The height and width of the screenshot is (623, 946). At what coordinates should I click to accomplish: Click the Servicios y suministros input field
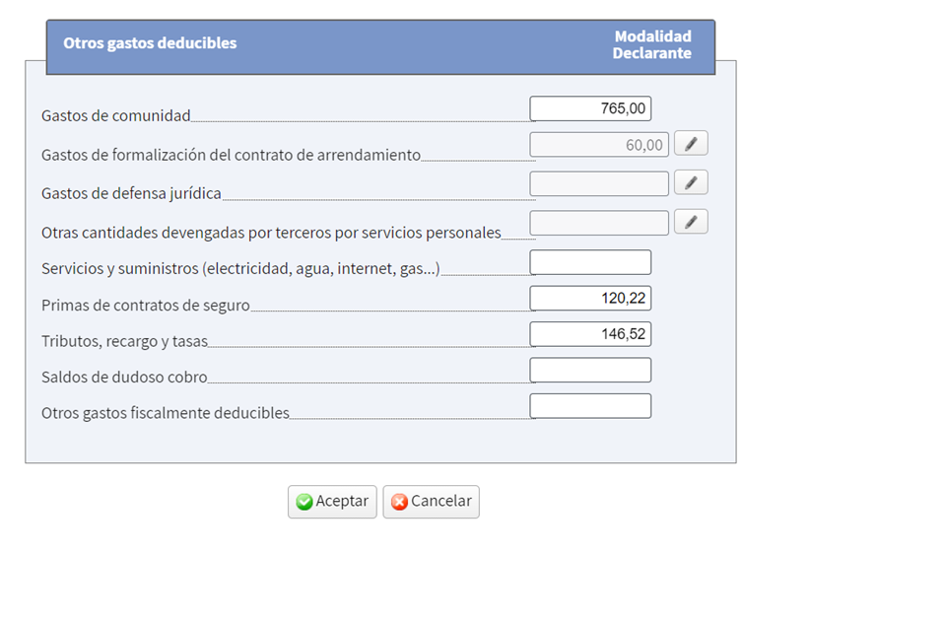[x=590, y=262]
